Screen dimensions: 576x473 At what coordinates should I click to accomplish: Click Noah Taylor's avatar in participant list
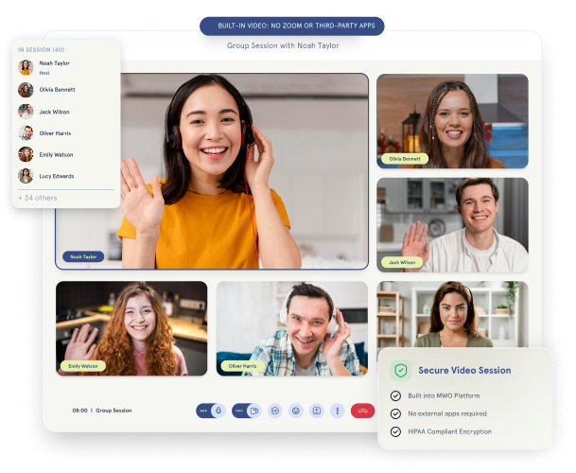[26, 67]
